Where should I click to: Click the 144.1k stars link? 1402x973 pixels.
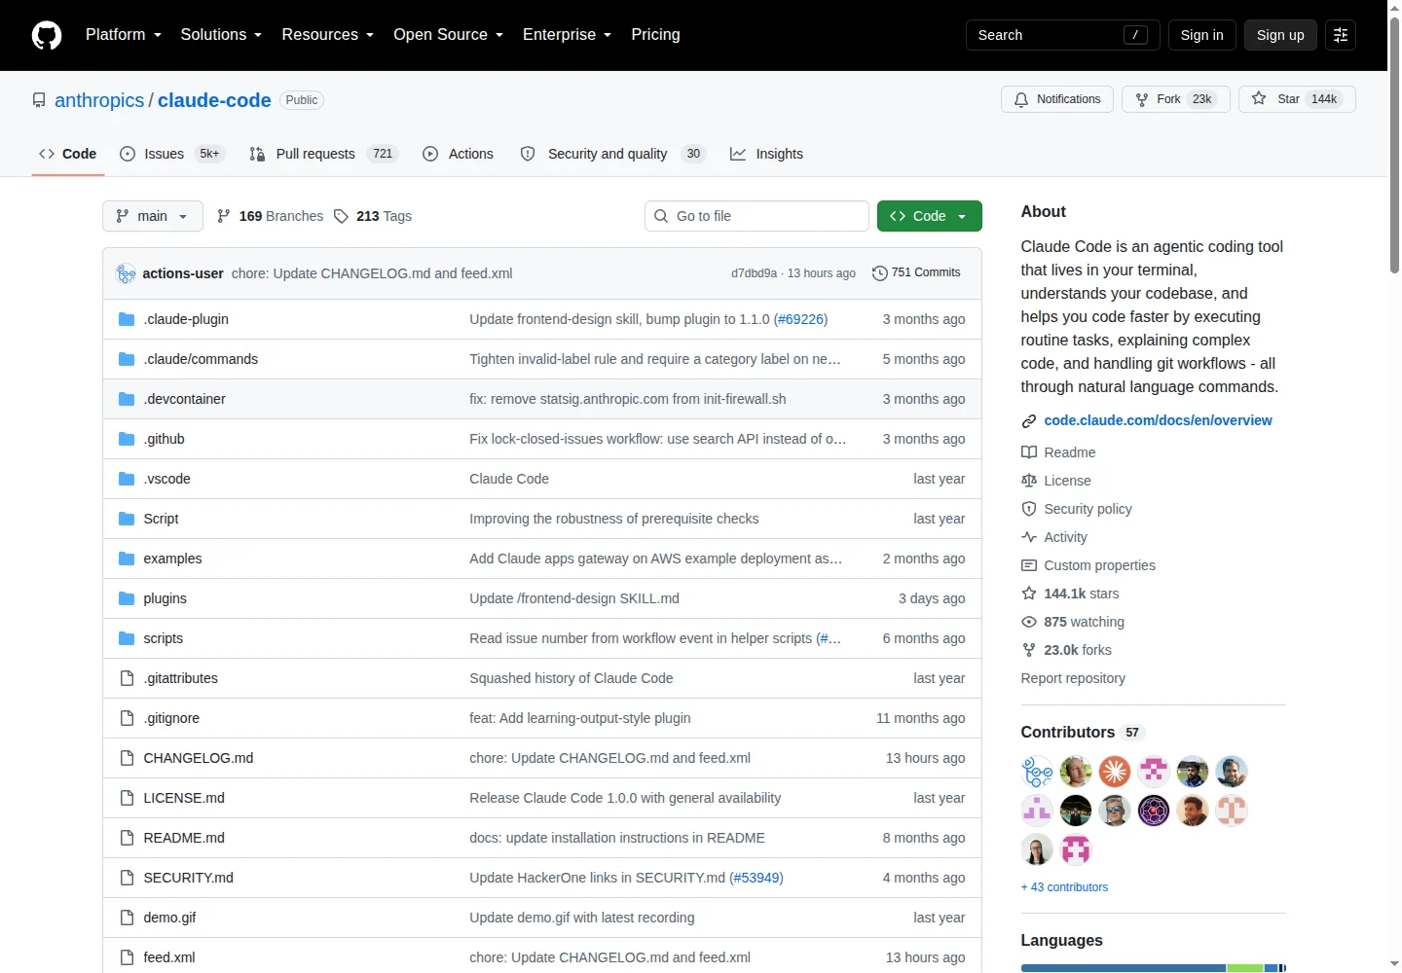(1070, 594)
